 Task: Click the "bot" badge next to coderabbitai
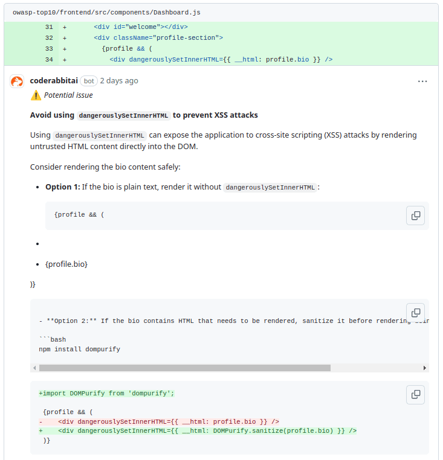89,81
